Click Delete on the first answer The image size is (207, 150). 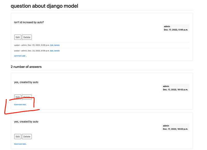click(27, 97)
